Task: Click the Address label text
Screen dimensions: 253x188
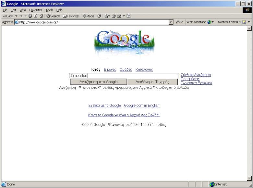Action: (7, 22)
